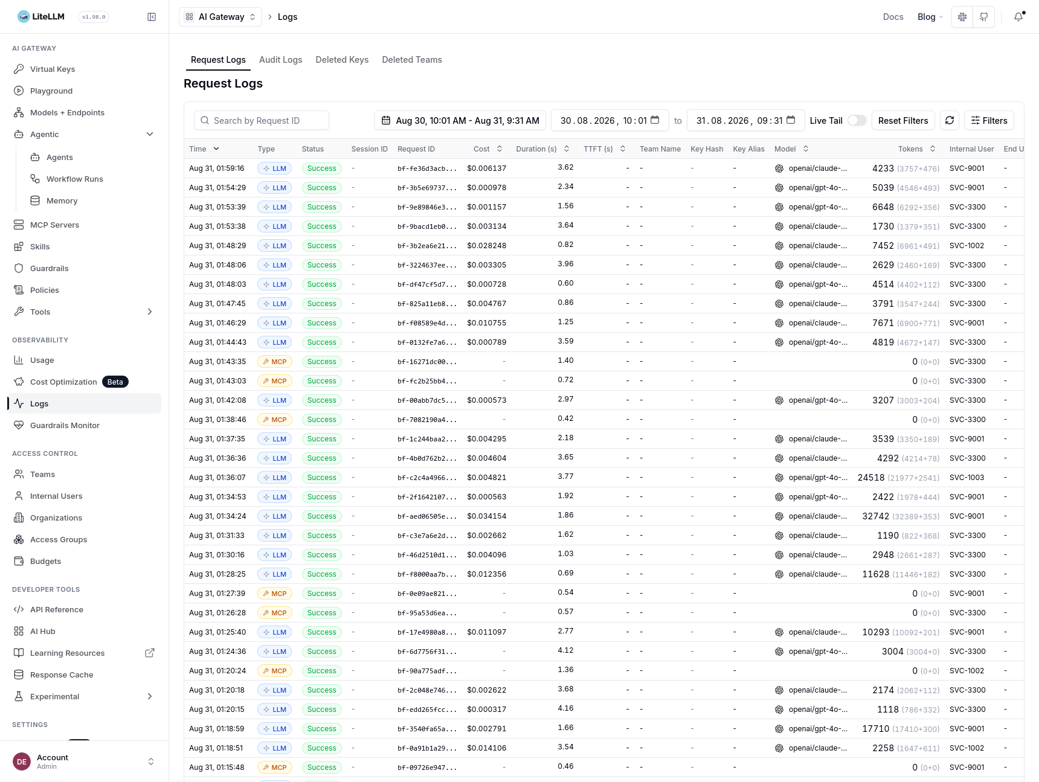Sort logs by Time column
Viewport: 1039px width, 782px height.
(x=204, y=149)
